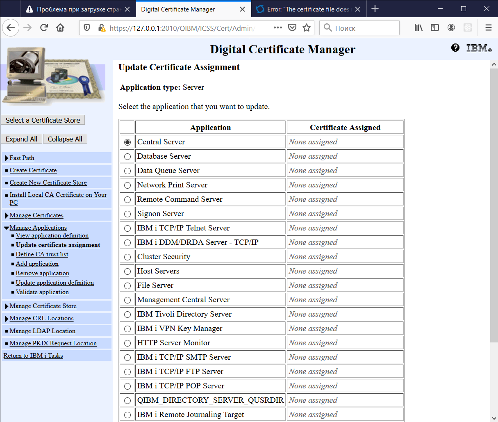Select the Host Servers radio button

click(127, 271)
